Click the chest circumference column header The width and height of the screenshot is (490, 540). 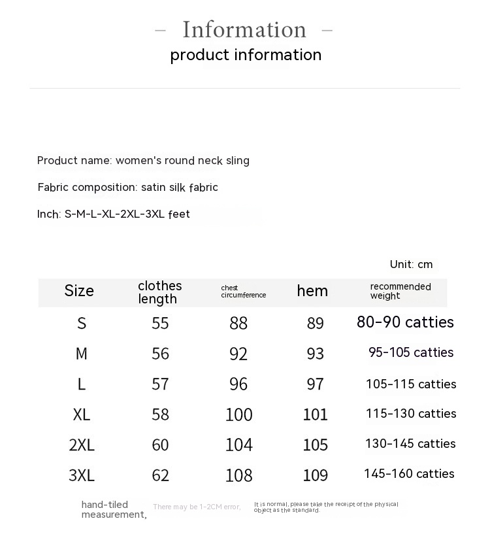point(243,292)
